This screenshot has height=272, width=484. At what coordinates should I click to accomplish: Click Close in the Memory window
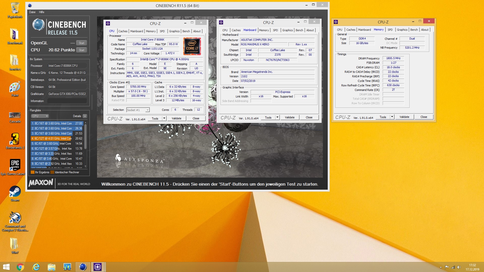[x=424, y=117]
